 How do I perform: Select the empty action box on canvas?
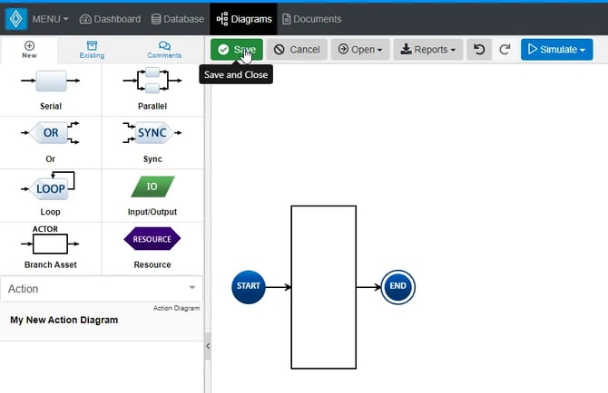(324, 287)
